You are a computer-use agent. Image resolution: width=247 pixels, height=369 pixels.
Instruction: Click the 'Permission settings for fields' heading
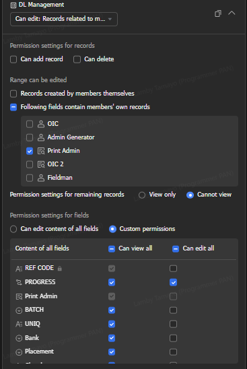pos(49,215)
